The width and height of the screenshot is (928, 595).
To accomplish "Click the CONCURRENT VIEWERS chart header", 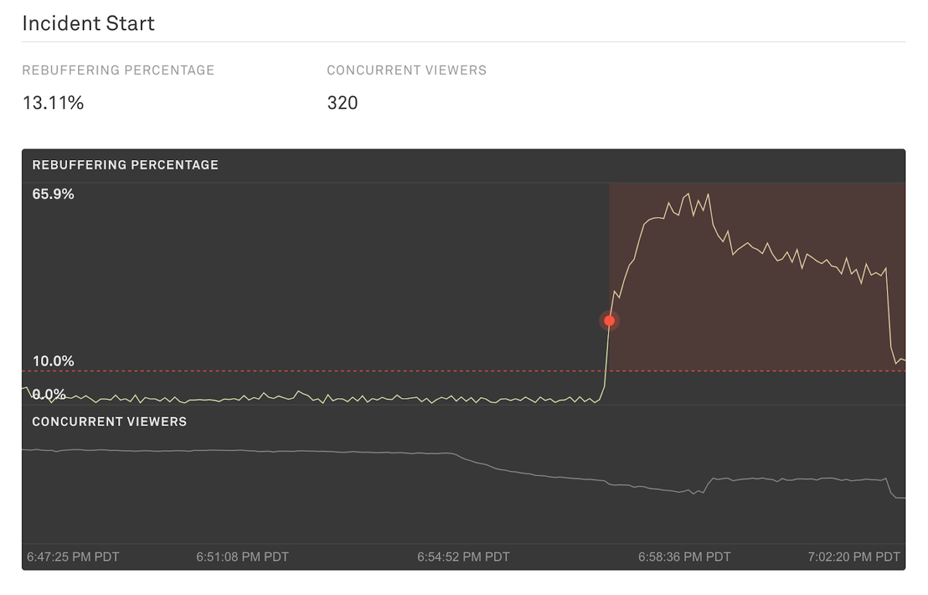I will tap(108, 422).
